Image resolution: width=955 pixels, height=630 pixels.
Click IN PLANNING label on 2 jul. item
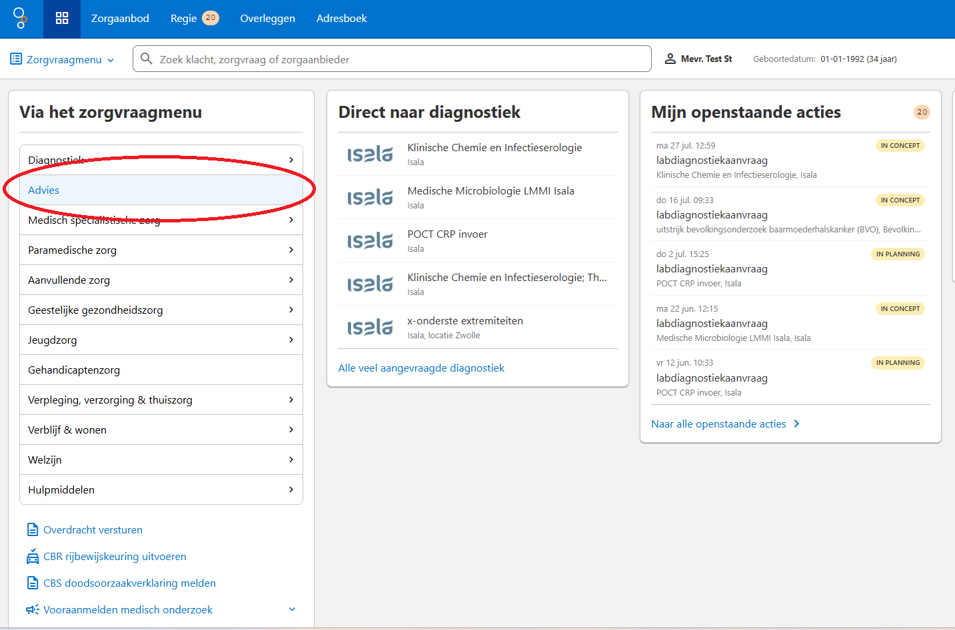(898, 254)
